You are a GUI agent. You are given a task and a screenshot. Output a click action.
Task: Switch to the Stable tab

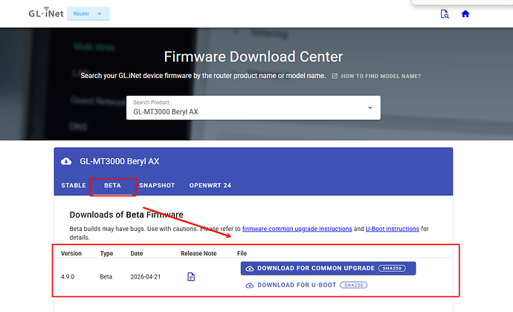pyautogui.click(x=74, y=186)
